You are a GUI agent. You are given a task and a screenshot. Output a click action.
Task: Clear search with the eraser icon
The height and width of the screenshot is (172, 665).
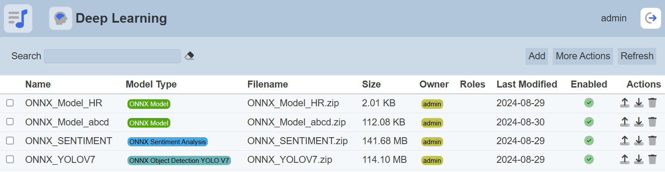click(189, 56)
